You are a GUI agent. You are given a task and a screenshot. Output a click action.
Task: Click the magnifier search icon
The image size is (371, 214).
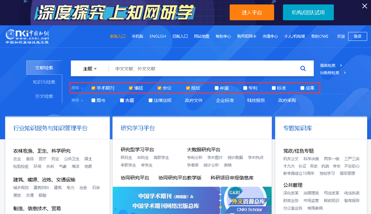pyautogui.click(x=303, y=68)
